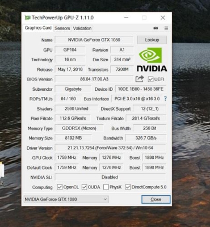Click the Transistors value 7200M
210x227 pixels.
click(122, 69)
